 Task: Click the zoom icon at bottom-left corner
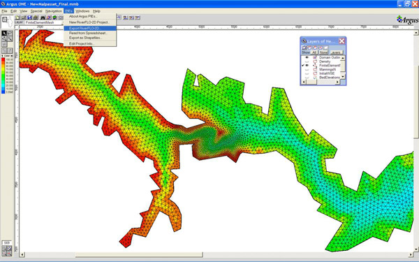pyautogui.click(x=4, y=253)
